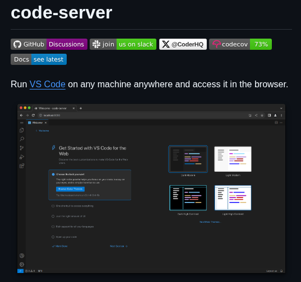301x282 pixels.
Task: Choose the Dark High Contrast theme thumbnail
Action: pos(188,198)
